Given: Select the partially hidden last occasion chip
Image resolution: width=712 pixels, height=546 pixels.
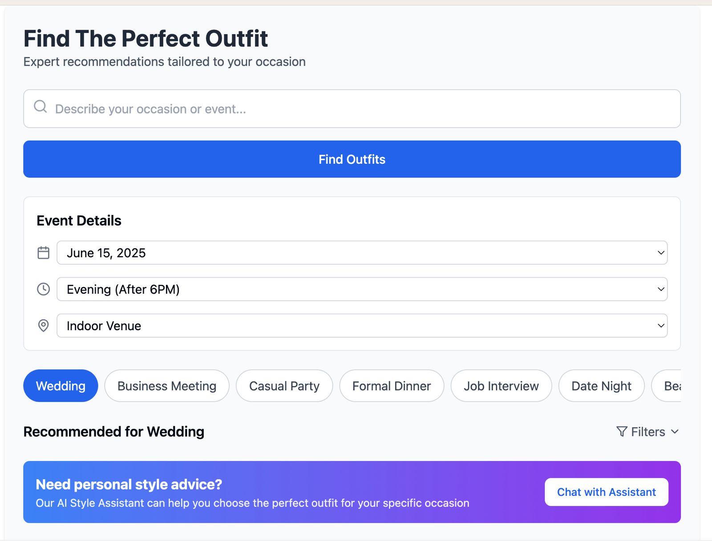Looking at the screenshot, I should pos(667,386).
